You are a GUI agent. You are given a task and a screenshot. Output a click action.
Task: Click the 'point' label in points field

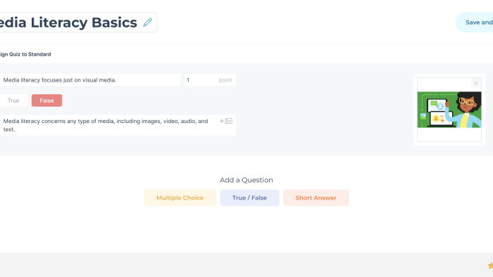tap(225, 80)
